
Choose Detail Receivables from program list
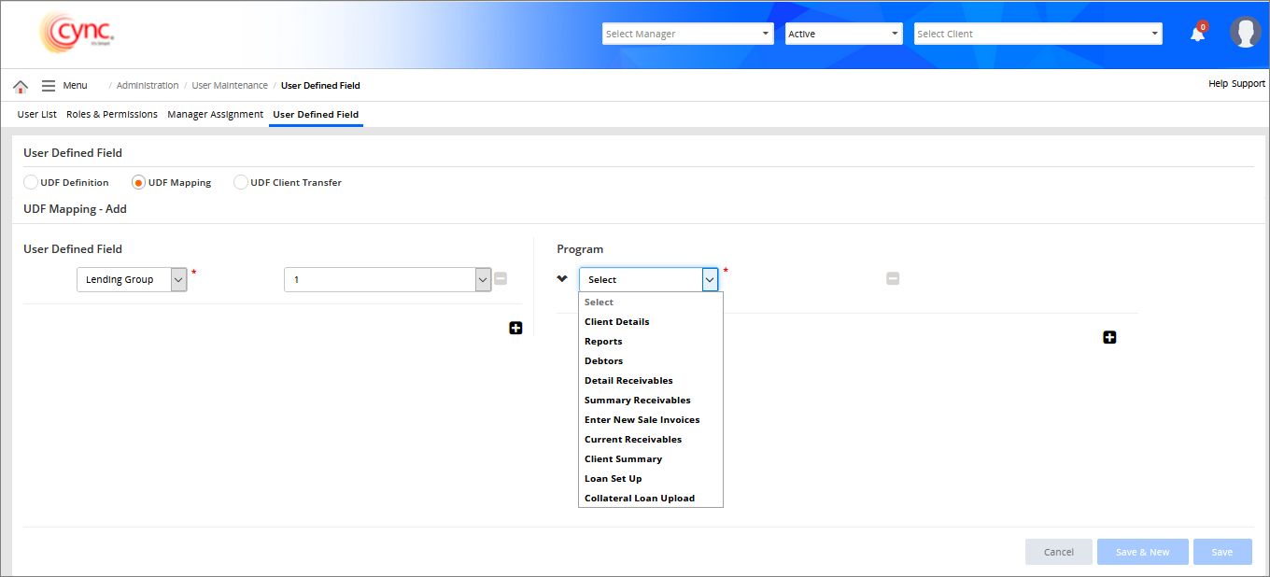628,380
